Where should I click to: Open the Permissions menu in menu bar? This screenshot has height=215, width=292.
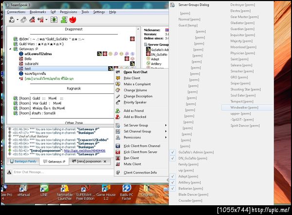tap(68, 12)
